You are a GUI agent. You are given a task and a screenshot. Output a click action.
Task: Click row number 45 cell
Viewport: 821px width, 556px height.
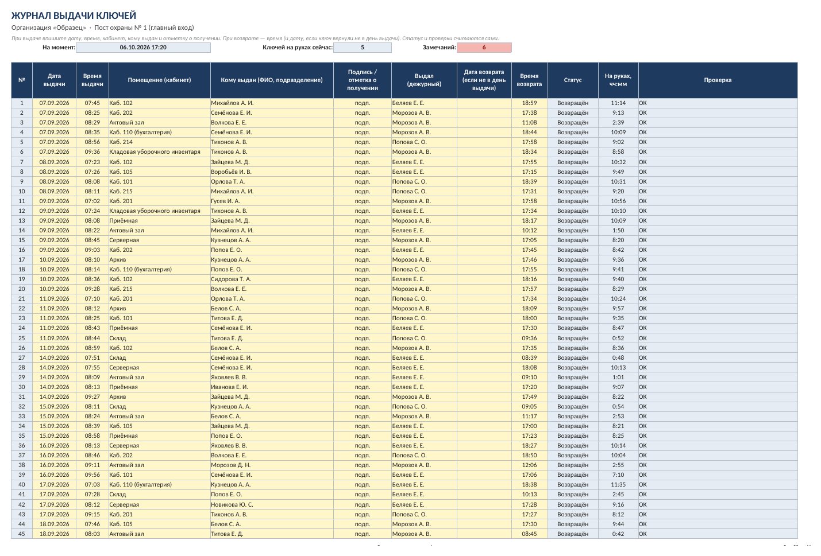click(x=22, y=534)
